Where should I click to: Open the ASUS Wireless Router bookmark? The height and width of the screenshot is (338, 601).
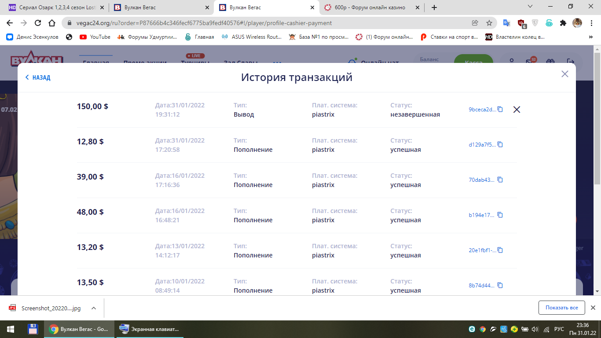click(x=251, y=37)
